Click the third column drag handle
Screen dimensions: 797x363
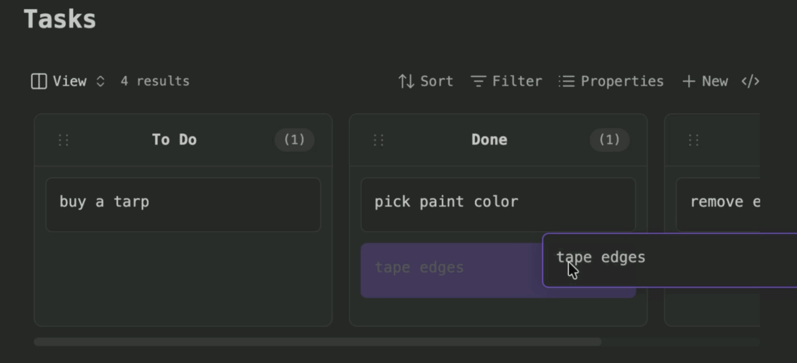pos(693,140)
